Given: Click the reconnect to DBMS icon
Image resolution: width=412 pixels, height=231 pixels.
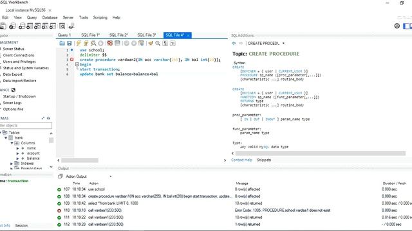Looking at the screenshot, I should pos(71,26).
